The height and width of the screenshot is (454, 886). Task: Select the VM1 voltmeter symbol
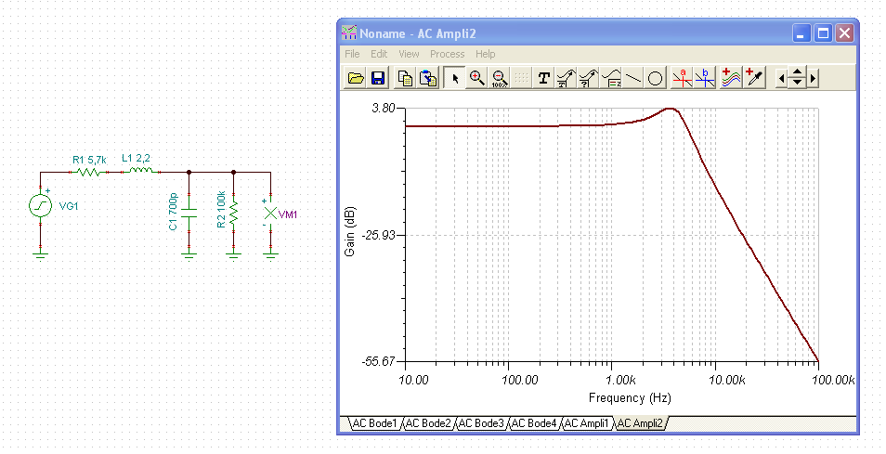(270, 214)
